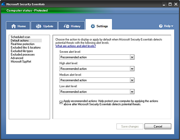Minimize the Security Essentials window

(x=164, y=4)
